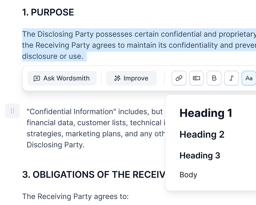Click the block drag handle dots
The height and width of the screenshot is (205, 256).
coord(12,111)
